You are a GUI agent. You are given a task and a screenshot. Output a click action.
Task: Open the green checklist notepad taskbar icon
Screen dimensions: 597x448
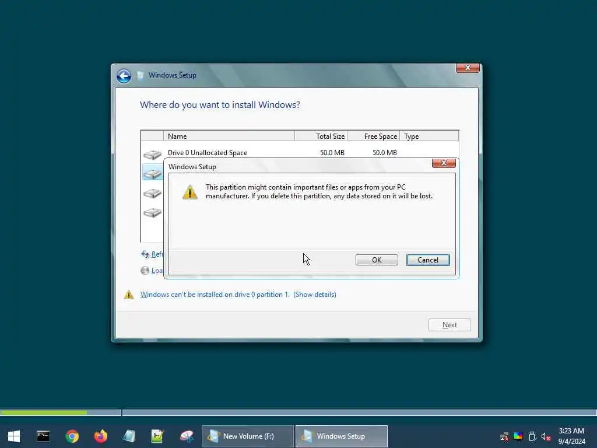click(157, 436)
